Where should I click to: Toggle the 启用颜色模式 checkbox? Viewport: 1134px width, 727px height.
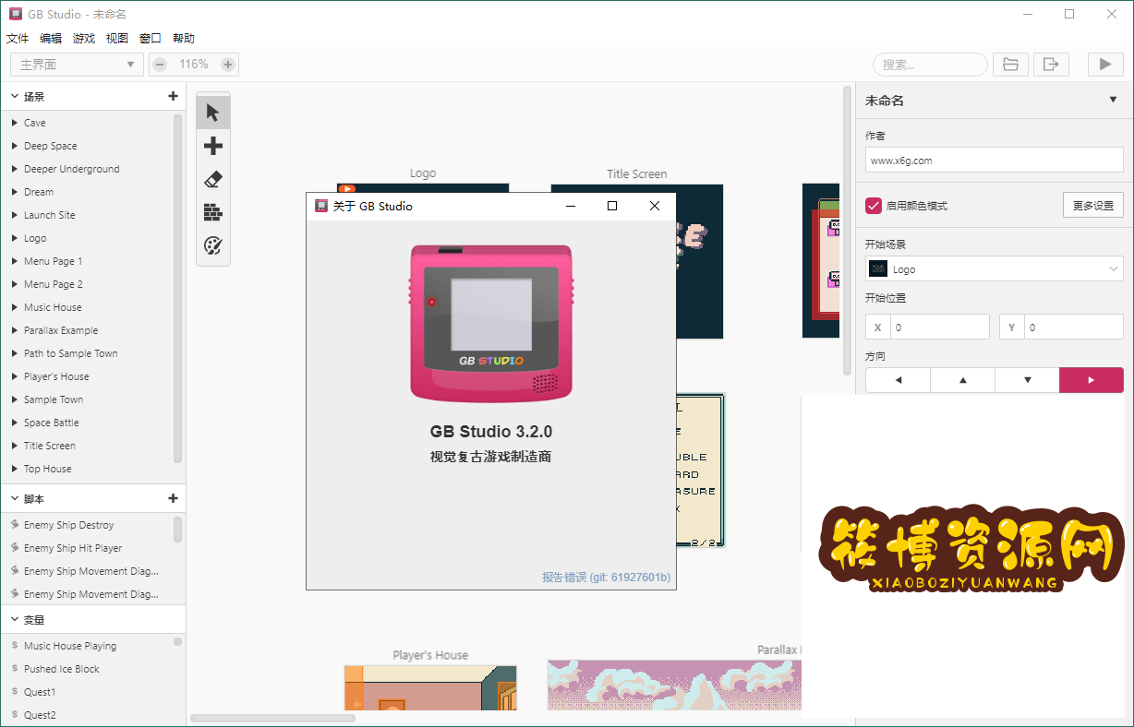[x=874, y=206]
